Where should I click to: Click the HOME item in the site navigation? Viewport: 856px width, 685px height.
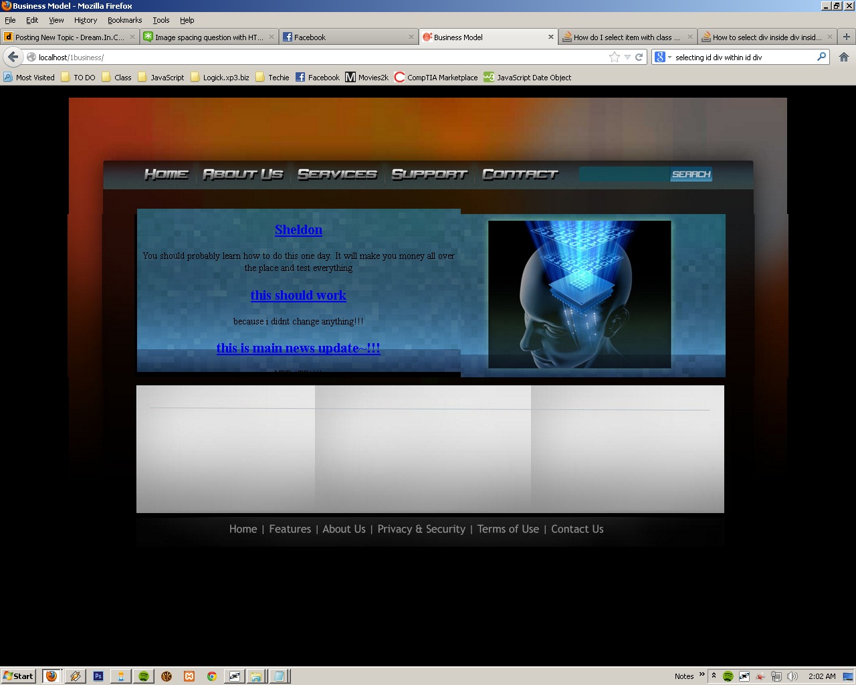click(167, 175)
